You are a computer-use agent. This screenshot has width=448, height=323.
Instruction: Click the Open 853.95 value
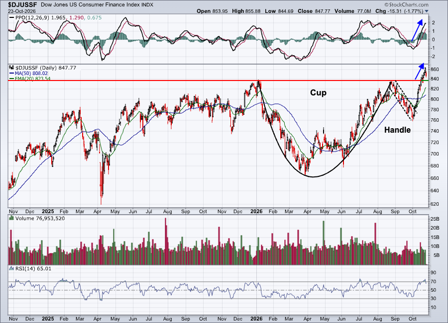[x=212, y=11]
